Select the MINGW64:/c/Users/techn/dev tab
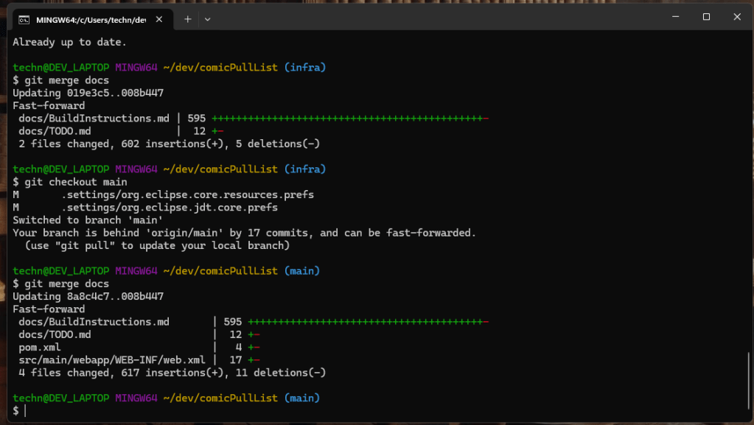 point(92,20)
